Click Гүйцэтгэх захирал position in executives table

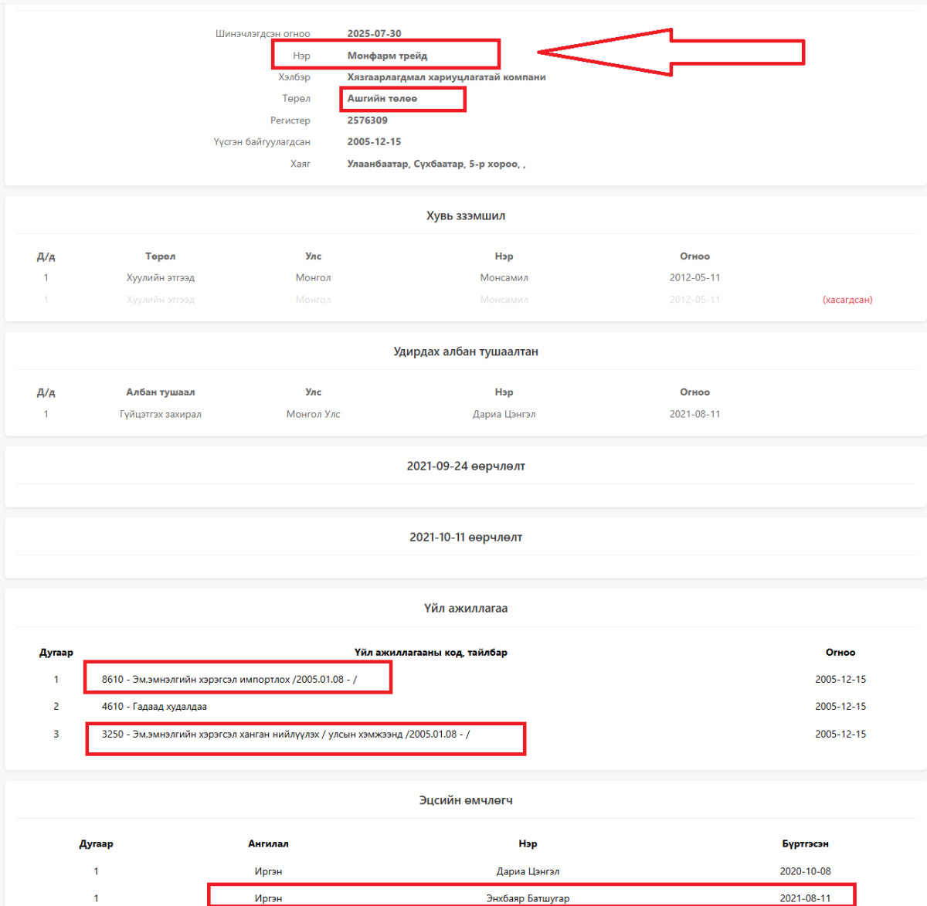[161, 415]
